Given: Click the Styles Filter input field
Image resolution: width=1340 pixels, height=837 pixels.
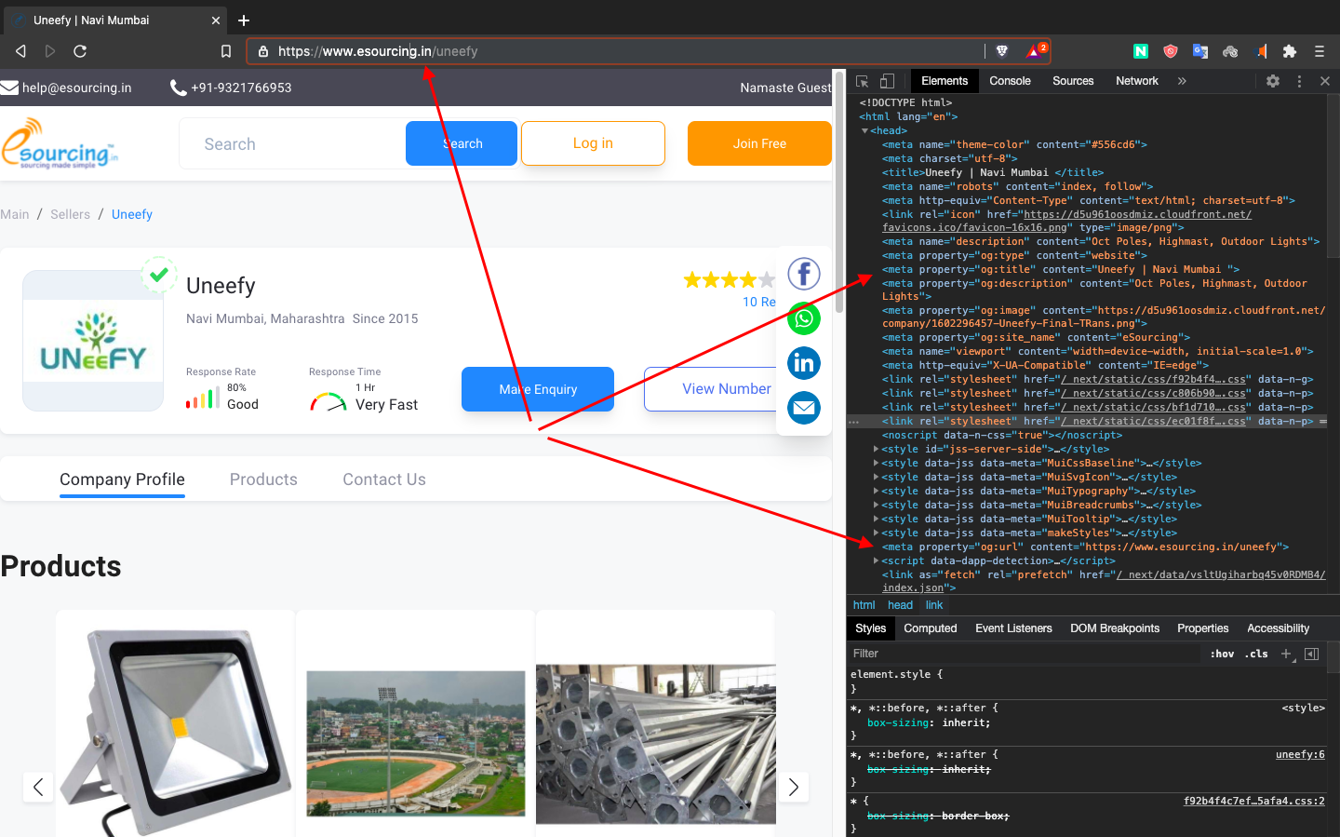Looking at the screenshot, I should pyautogui.click(x=1024, y=654).
